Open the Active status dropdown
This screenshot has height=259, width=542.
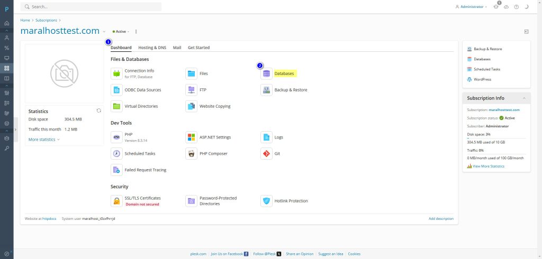(121, 31)
